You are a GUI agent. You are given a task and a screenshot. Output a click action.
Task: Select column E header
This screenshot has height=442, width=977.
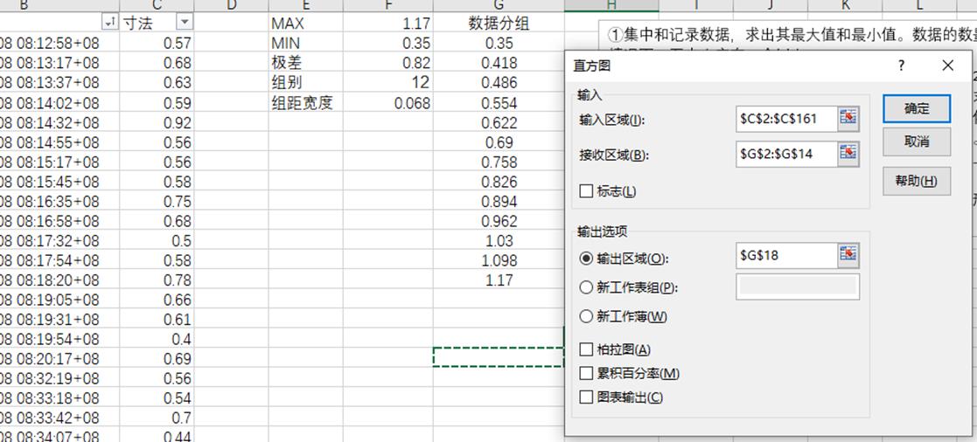point(305,5)
